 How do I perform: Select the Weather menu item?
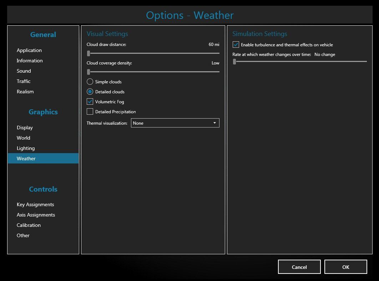click(x=43, y=158)
